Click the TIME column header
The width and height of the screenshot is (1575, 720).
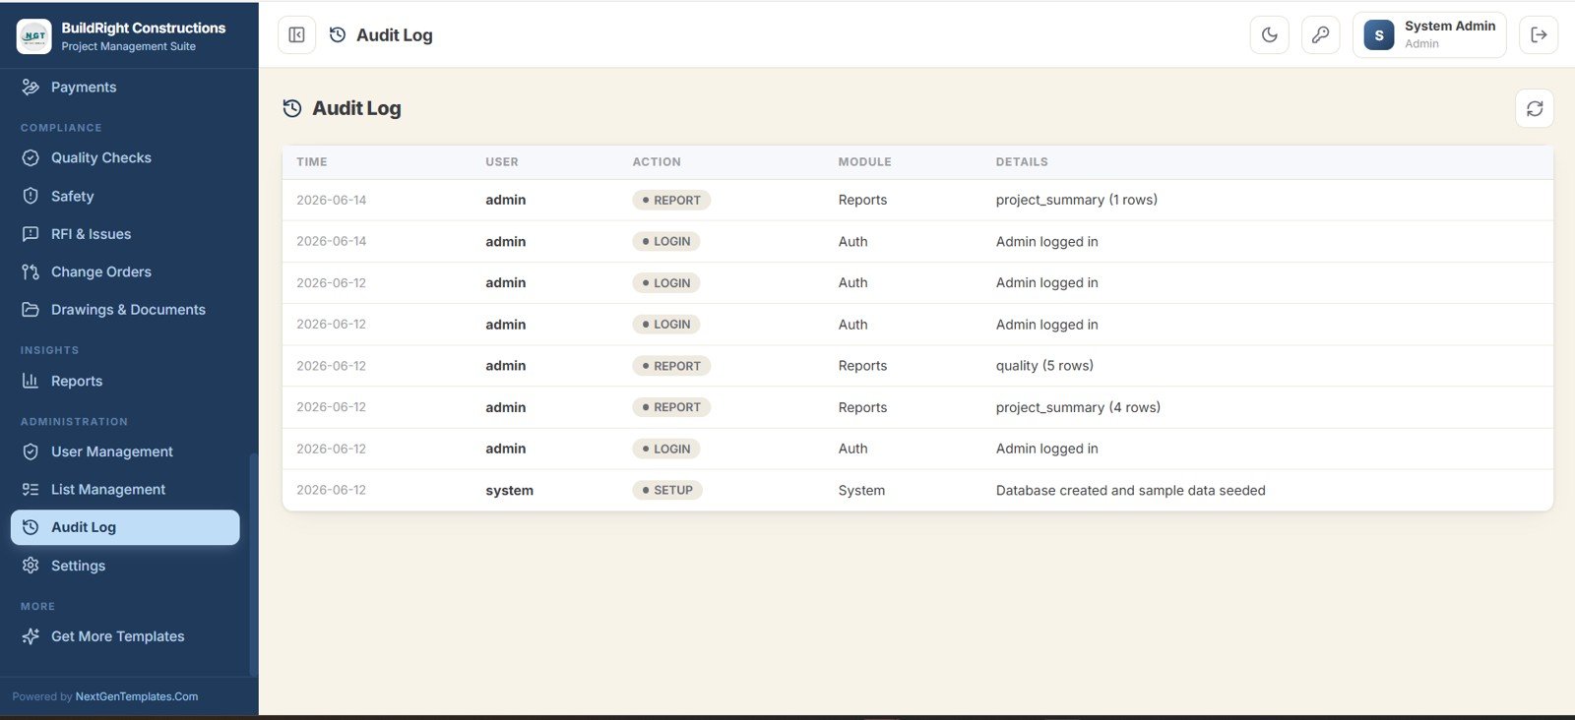312,161
